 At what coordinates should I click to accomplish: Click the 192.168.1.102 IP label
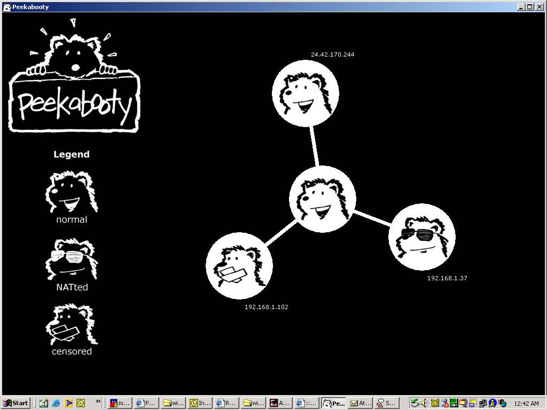(x=266, y=307)
